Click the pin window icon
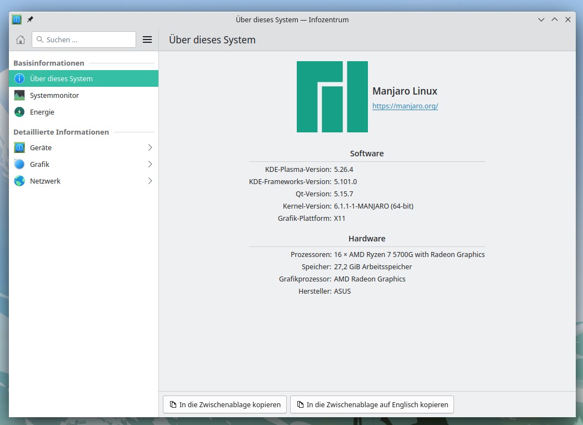 (30, 19)
